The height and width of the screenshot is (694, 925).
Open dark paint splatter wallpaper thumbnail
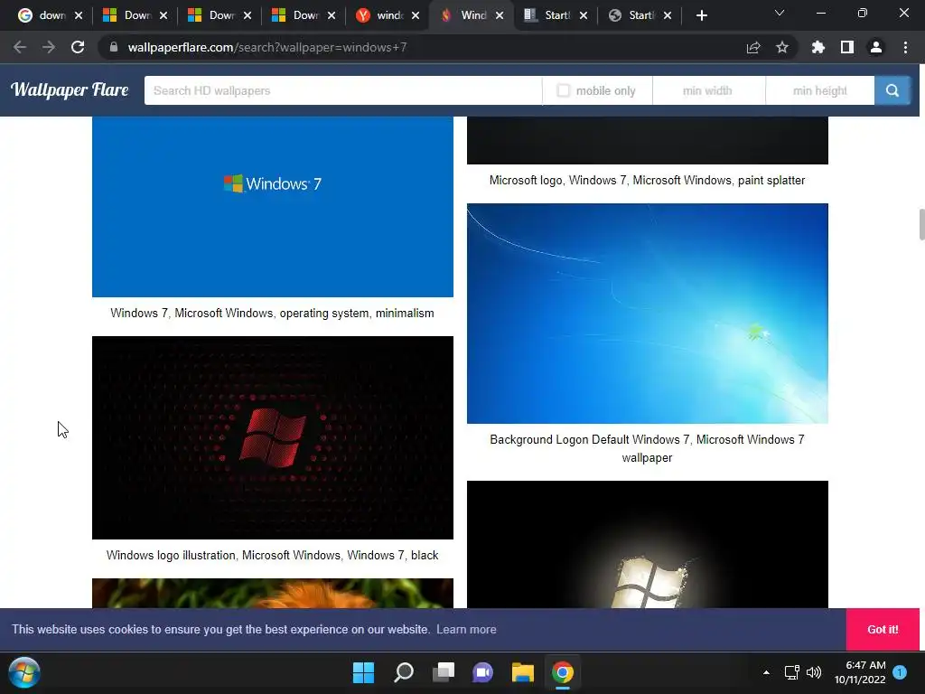click(x=647, y=140)
